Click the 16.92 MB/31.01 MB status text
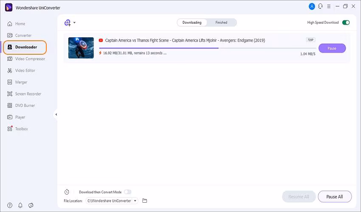 [x=135, y=53]
